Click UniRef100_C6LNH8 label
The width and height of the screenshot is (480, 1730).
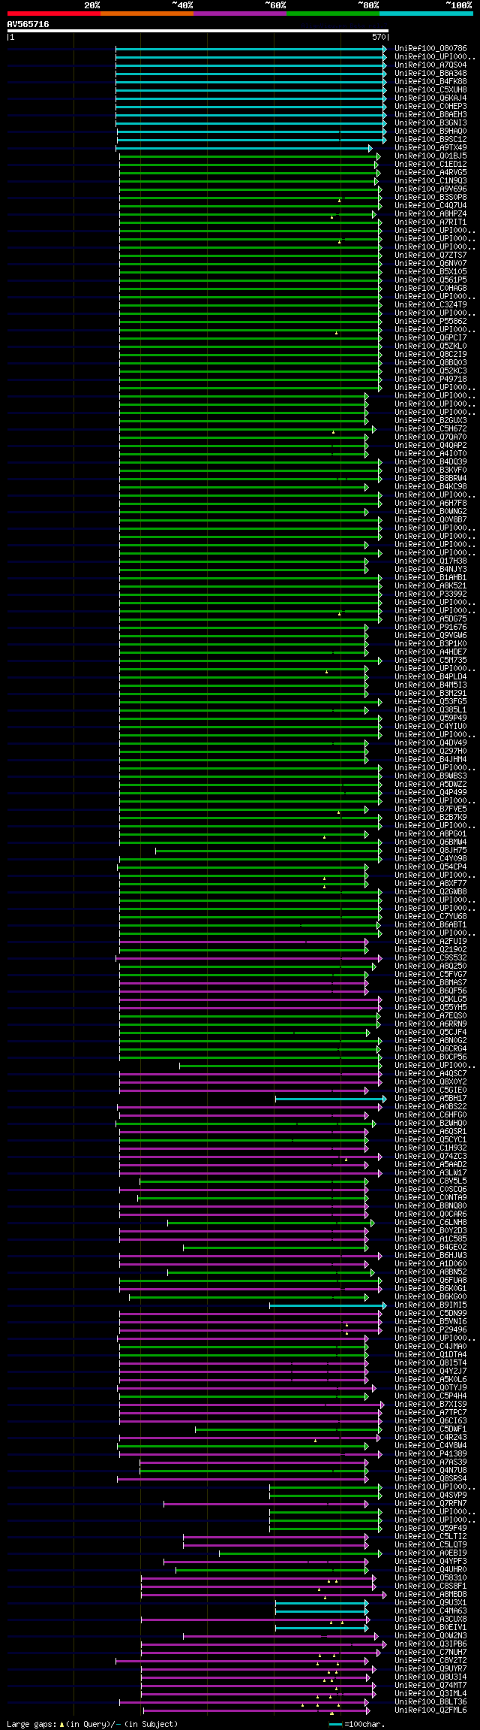430,1223
